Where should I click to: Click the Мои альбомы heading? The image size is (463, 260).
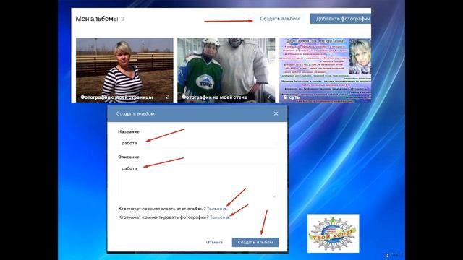click(97, 19)
